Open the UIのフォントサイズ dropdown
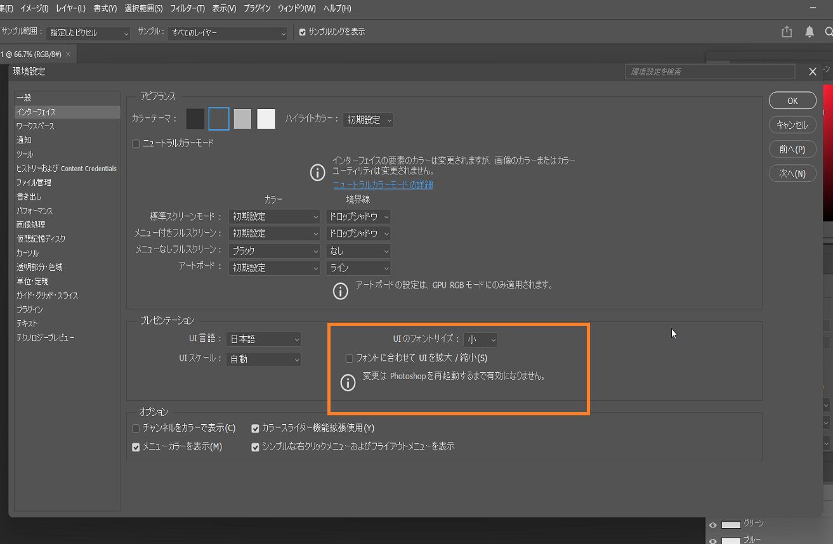 pyautogui.click(x=480, y=339)
